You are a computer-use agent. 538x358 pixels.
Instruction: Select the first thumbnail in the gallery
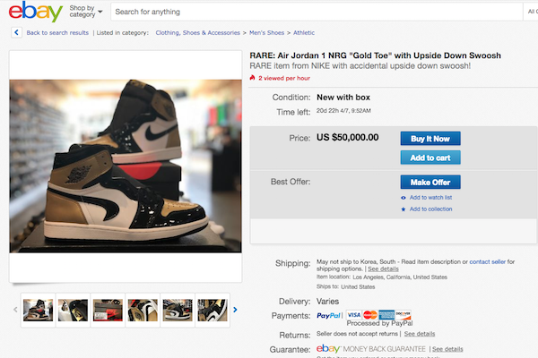(37, 310)
